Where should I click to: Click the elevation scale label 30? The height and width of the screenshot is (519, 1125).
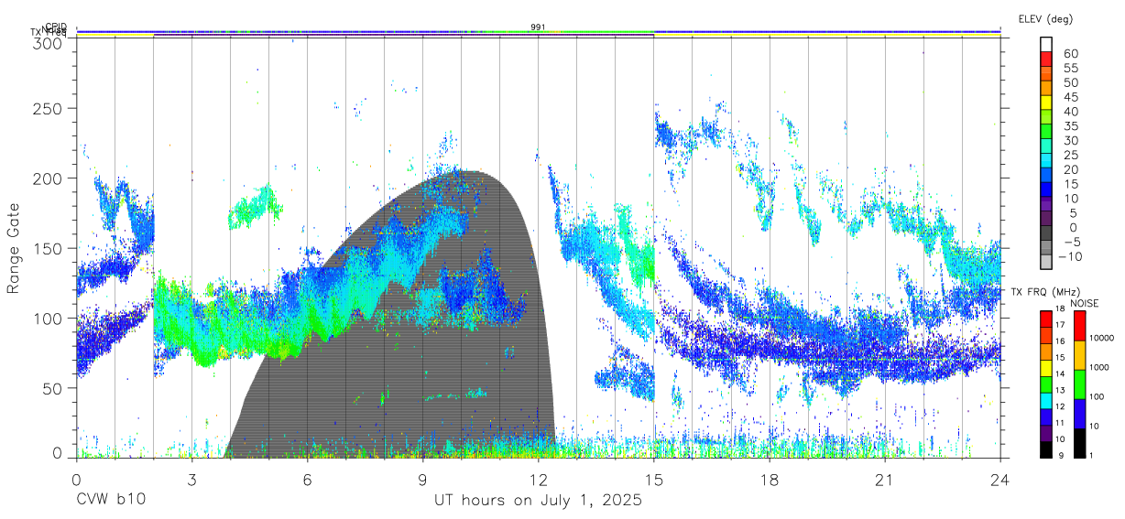click(x=1070, y=140)
